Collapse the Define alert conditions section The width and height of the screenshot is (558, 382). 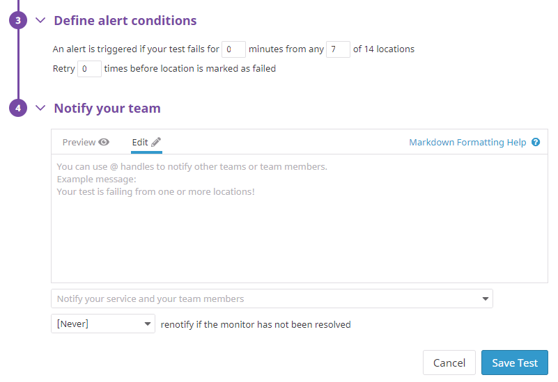(40, 20)
